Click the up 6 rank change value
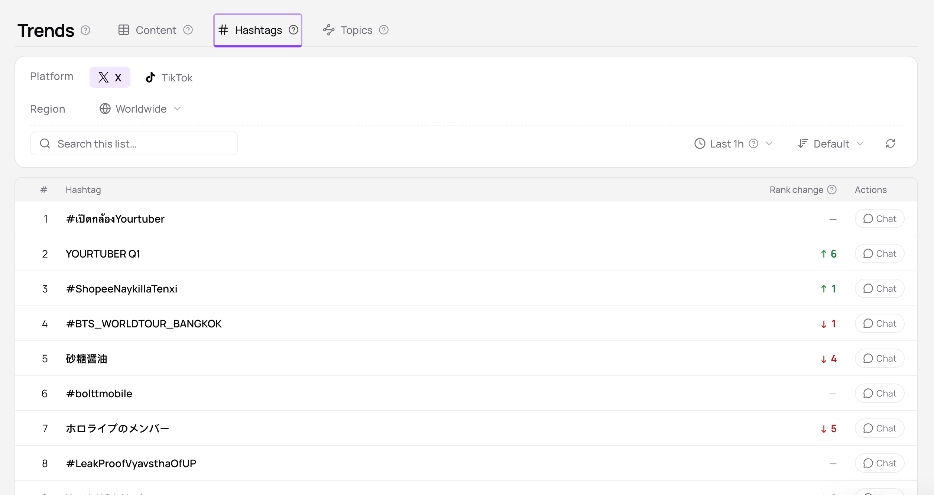 point(828,254)
